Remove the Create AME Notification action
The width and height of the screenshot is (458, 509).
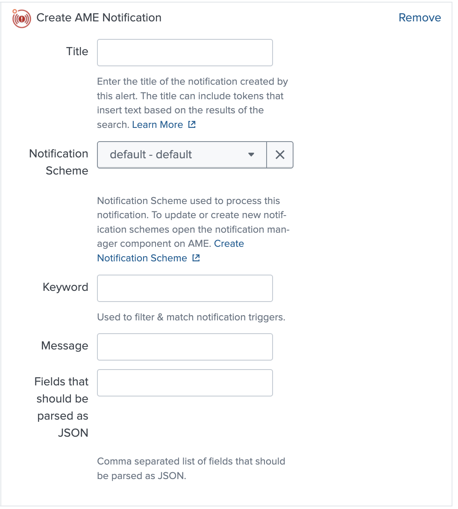point(420,18)
